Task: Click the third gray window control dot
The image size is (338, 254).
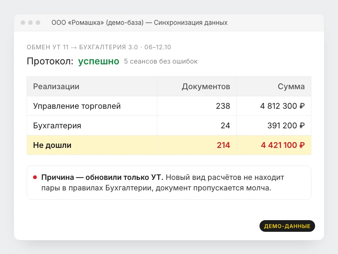Action: point(38,23)
